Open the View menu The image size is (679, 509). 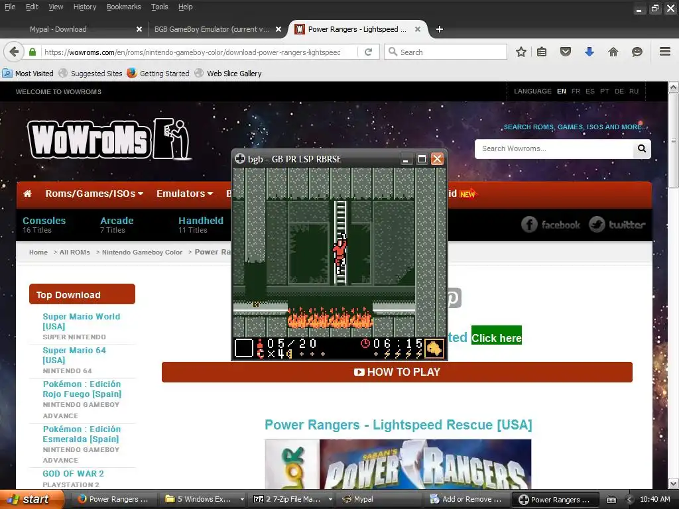pyautogui.click(x=56, y=7)
